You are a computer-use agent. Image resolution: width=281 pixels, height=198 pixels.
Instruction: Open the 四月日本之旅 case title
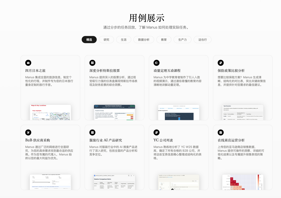coord(35,71)
